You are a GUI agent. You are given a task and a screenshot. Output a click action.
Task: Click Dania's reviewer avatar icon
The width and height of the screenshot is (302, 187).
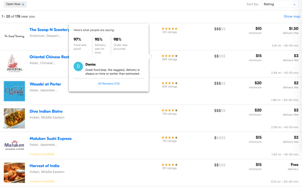[78, 67]
